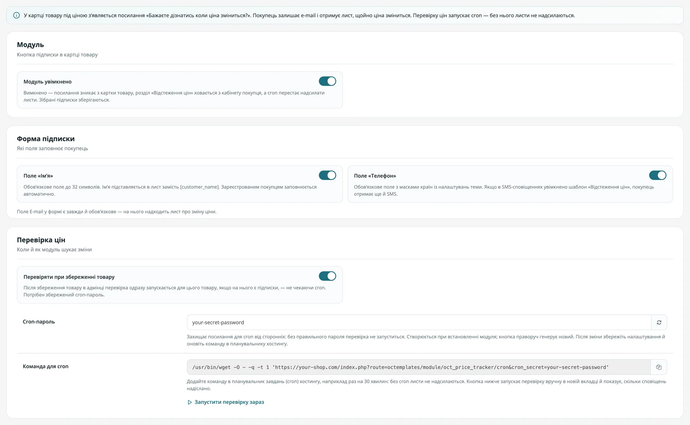Click the «Поле E-mail у формі» note
690x425 pixels.
pyautogui.click(x=116, y=212)
